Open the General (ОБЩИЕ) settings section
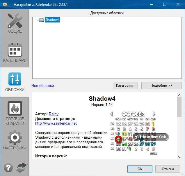Screen dimensions: 185x176 point(15,23)
